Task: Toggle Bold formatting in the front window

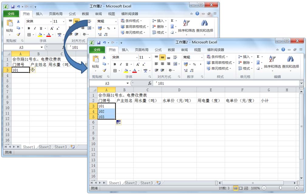Action: coord(115,64)
